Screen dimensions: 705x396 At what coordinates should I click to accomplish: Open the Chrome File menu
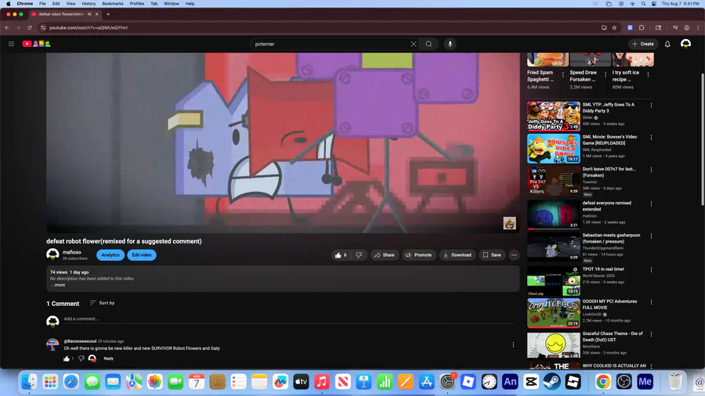pos(42,4)
